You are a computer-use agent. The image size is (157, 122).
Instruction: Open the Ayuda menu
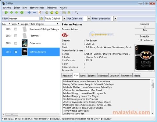[63, 8]
